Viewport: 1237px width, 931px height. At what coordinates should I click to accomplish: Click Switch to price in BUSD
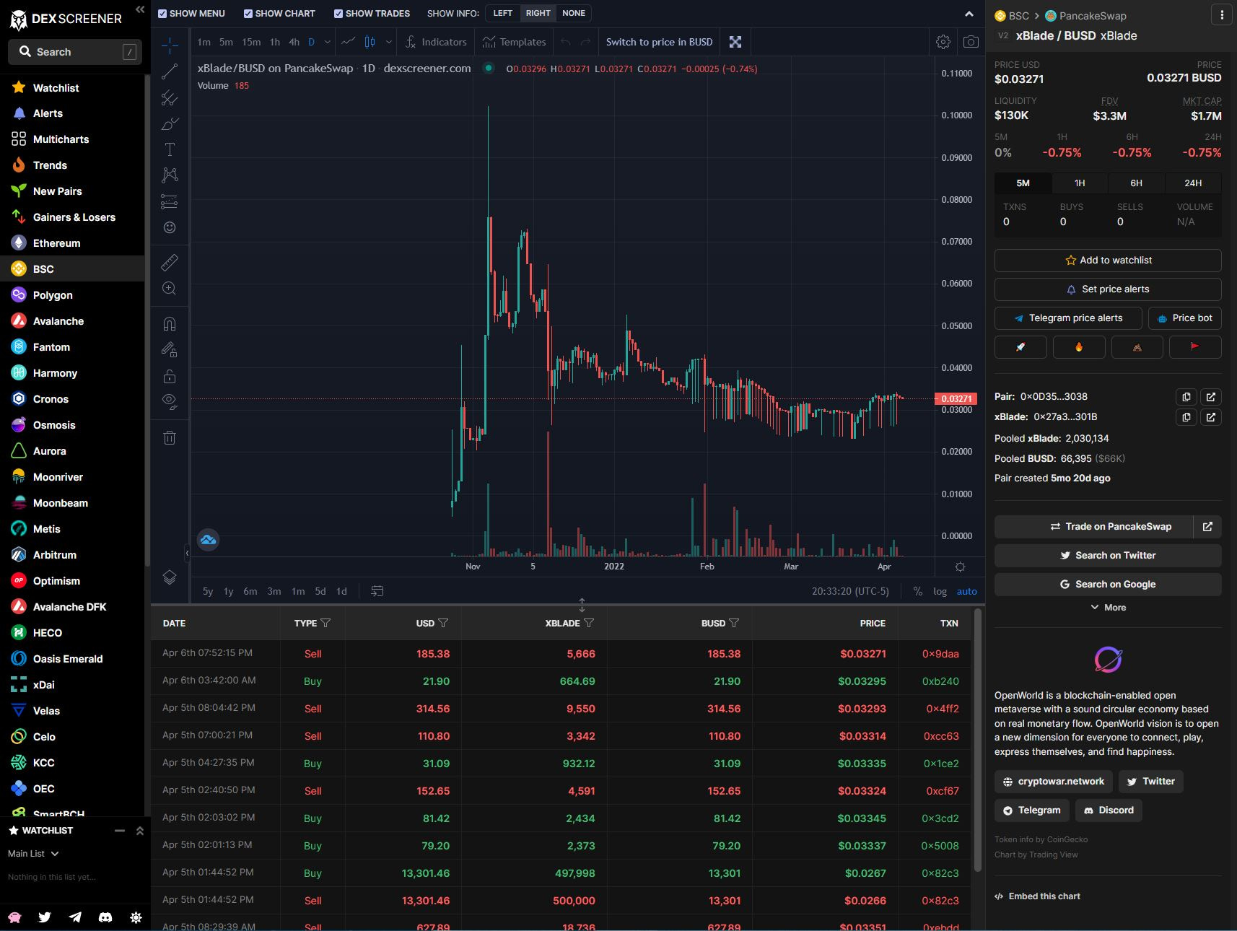click(659, 42)
